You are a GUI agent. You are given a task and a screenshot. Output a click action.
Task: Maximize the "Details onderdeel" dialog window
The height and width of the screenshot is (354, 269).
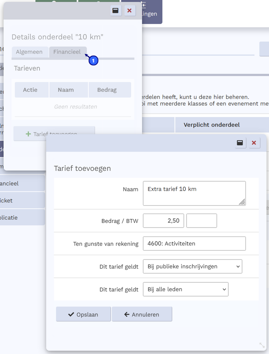tap(116, 11)
